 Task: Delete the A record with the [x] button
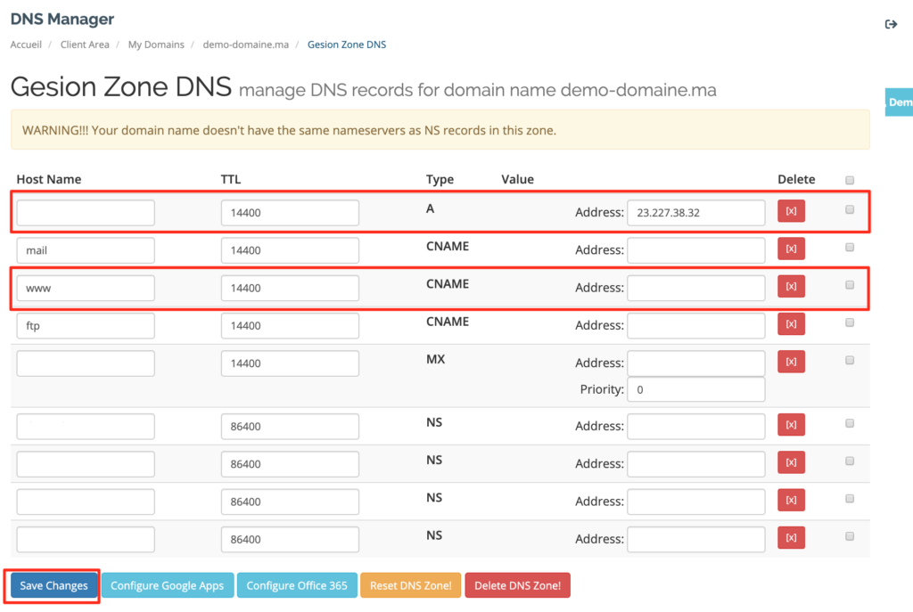(791, 211)
